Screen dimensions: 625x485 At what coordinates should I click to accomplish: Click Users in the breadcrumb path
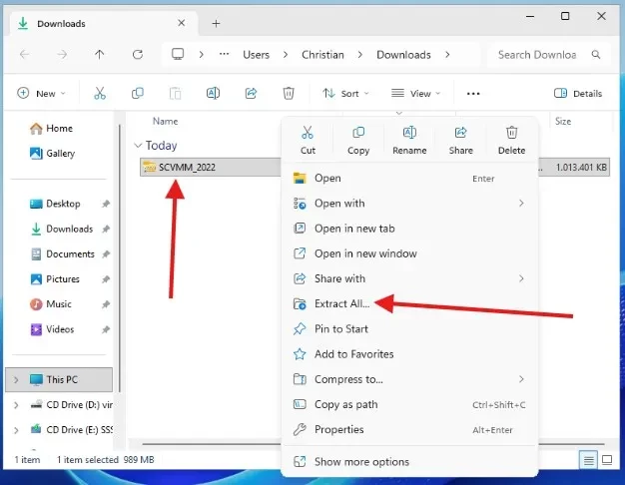pyautogui.click(x=256, y=55)
